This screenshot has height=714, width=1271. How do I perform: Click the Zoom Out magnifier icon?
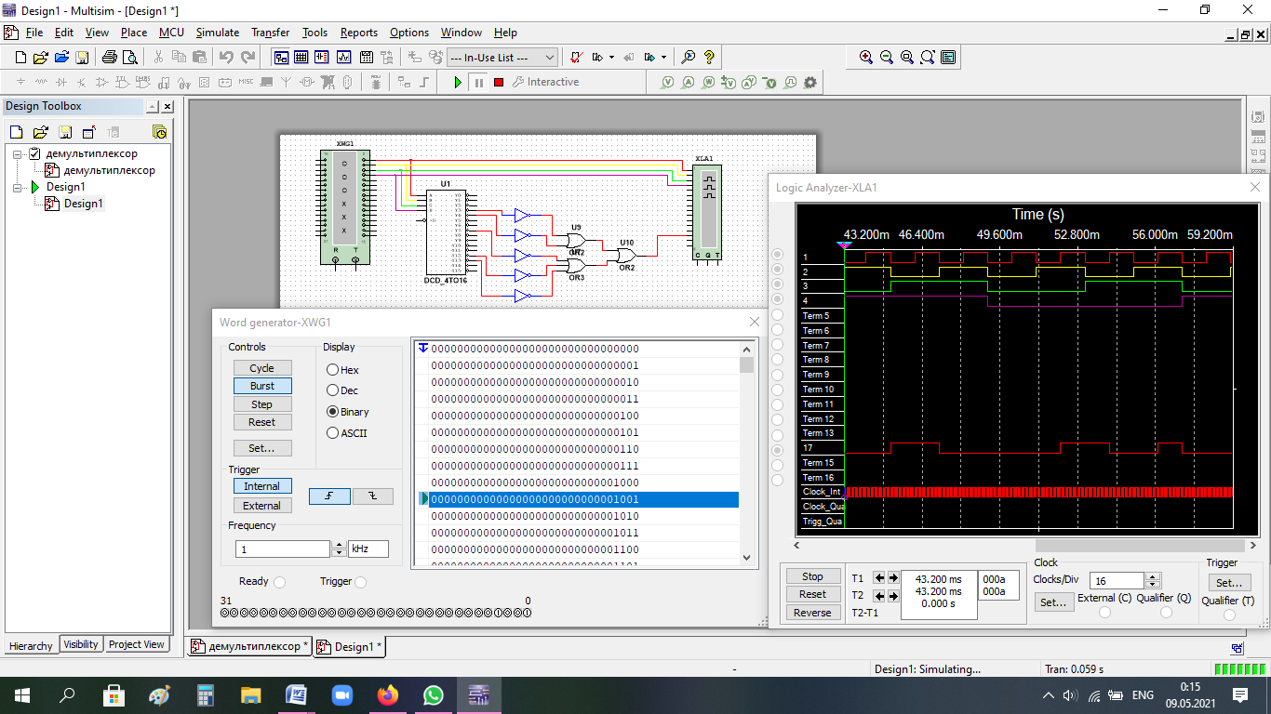click(x=887, y=57)
